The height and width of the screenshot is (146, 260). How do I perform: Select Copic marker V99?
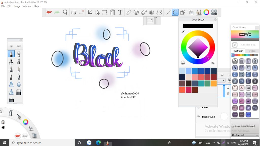pos(242,115)
